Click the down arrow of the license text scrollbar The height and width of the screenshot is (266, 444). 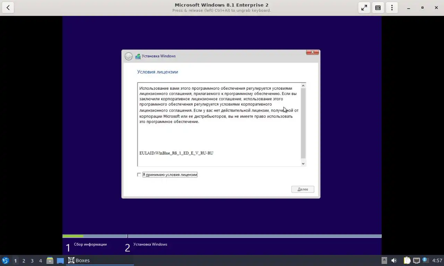click(303, 163)
